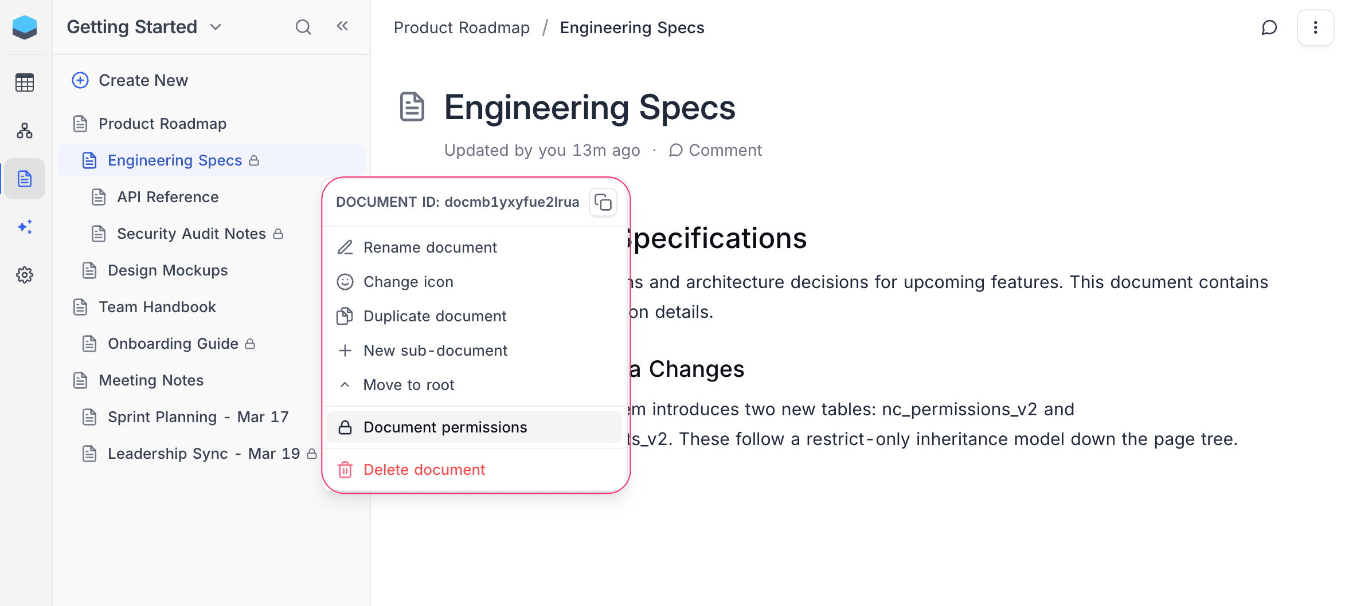
Task: Select the workflow diagram icon in sidebar
Action: 25,131
